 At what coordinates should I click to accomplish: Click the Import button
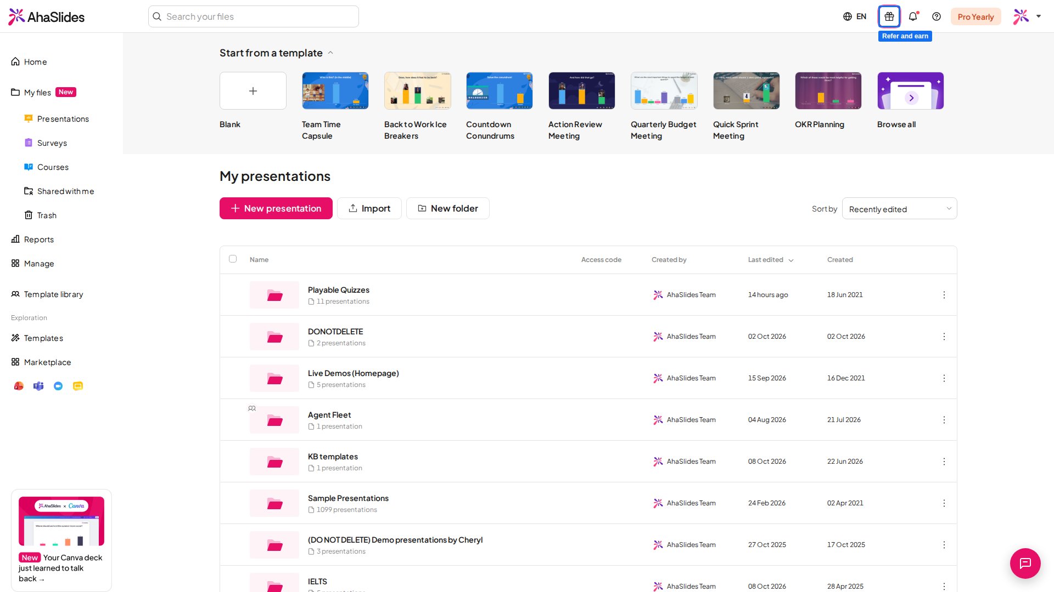pos(369,208)
